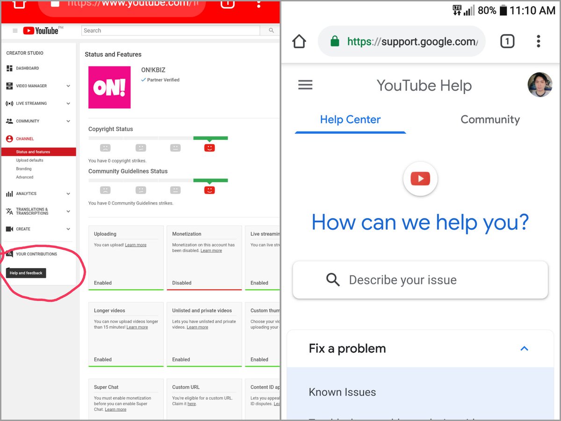Image resolution: width=561 pixels, height=421 pixels.
Task: Click 'You have 0 copyright strikes.' text
Action: 117,161
